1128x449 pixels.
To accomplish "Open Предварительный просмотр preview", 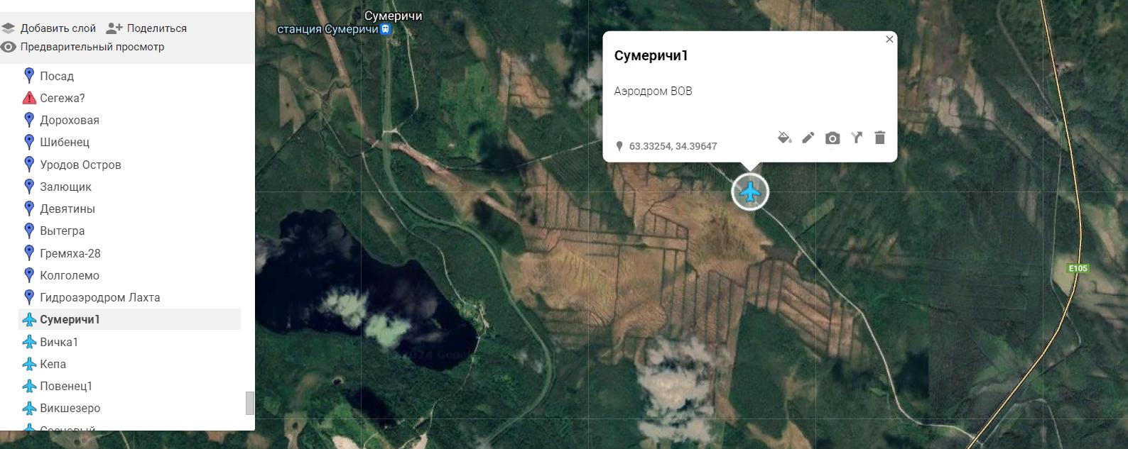I will point(82,47).
